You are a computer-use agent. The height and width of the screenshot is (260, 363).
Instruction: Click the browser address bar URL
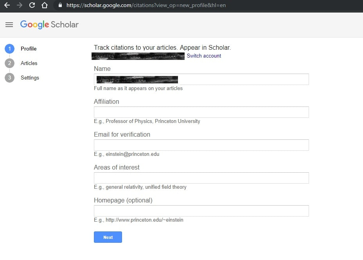pyautogui.click(x=146, y=5)
